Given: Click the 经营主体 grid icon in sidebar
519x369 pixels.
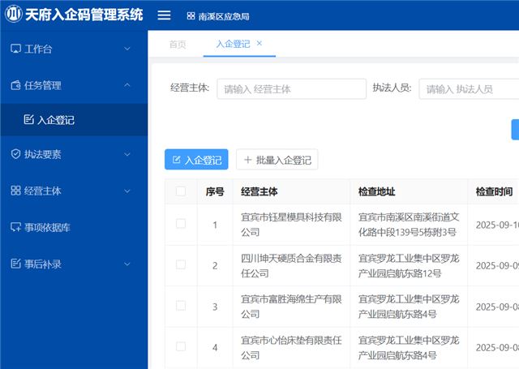Looking at the screenshot, I should (15, 191).
